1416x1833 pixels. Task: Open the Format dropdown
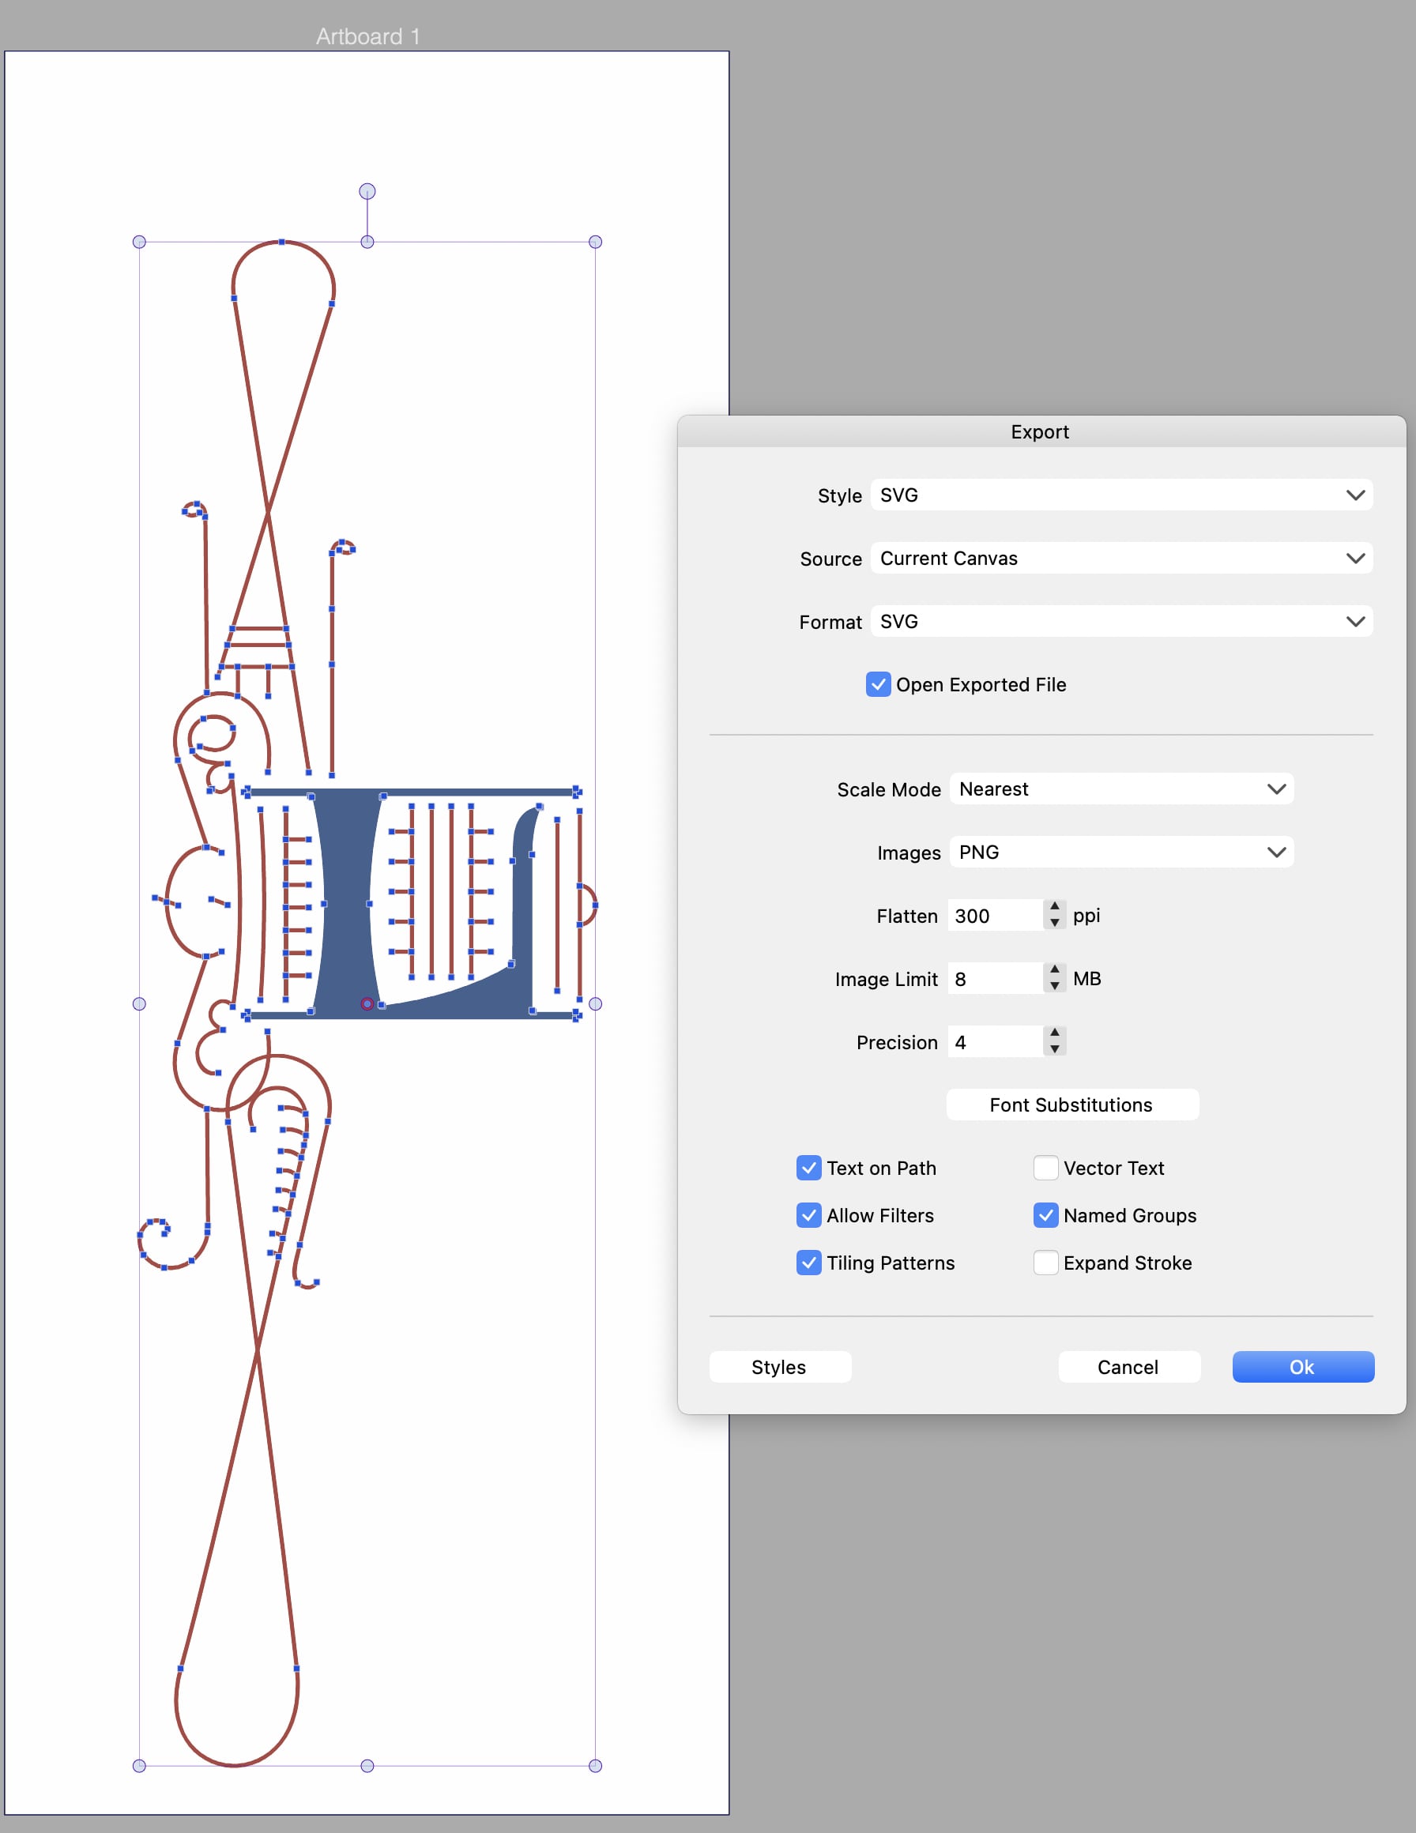pyautogui.click(x=1120, y=622)
